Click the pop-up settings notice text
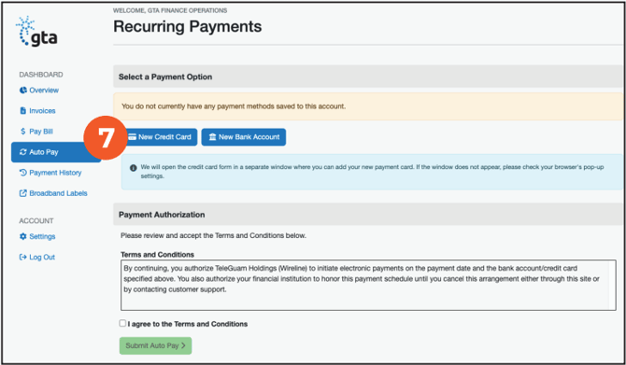 point(372,172)
